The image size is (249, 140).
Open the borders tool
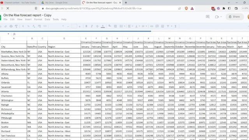pos(116,26)
